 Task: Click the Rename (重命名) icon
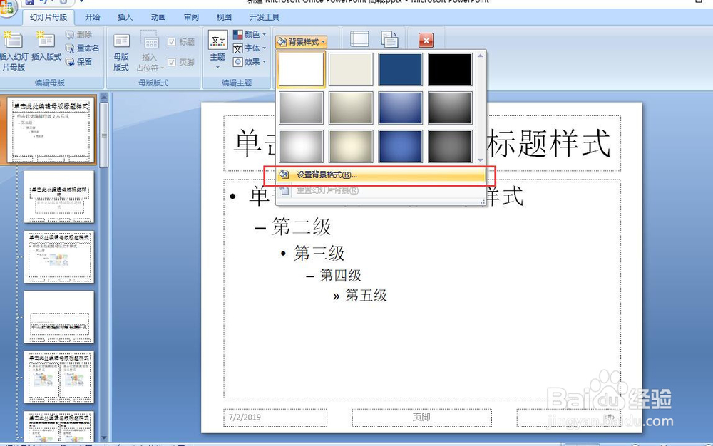[70, 48]
